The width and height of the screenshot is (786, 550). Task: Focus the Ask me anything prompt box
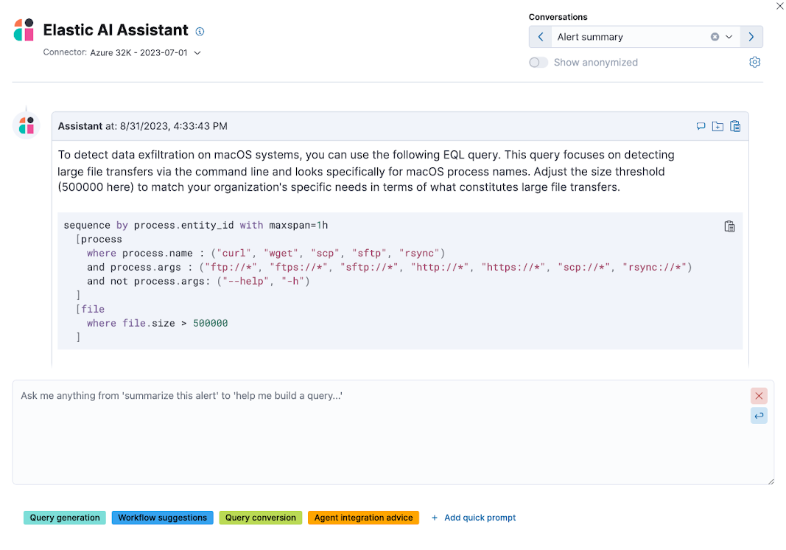click(x=393, y=432)
